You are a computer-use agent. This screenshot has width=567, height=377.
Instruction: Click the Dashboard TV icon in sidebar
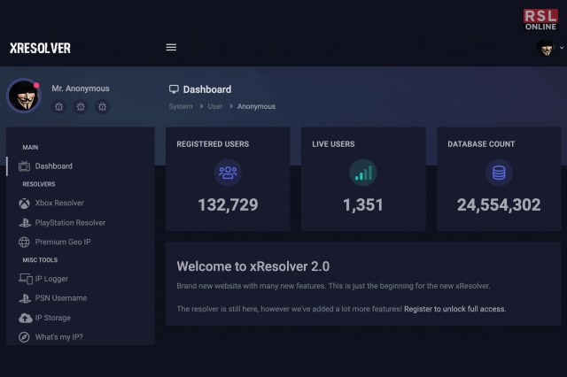point(24,166)
